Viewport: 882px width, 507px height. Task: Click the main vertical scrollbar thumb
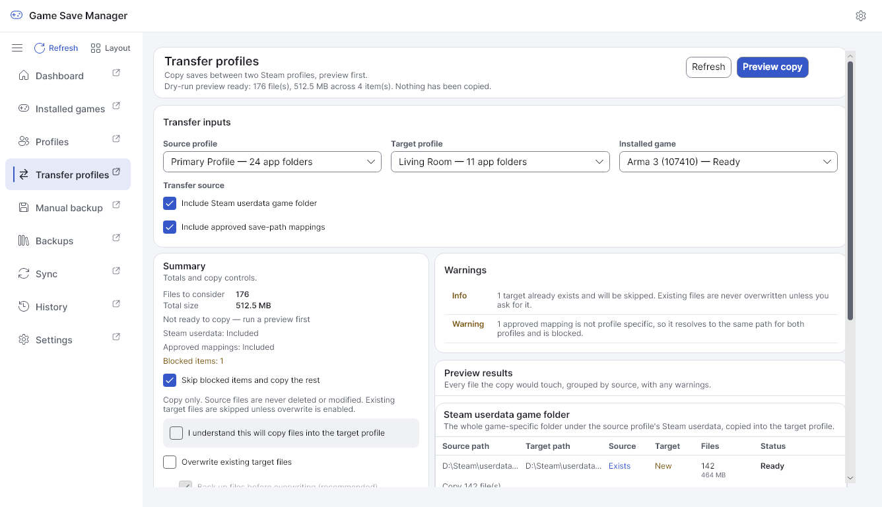pos(850,191)
